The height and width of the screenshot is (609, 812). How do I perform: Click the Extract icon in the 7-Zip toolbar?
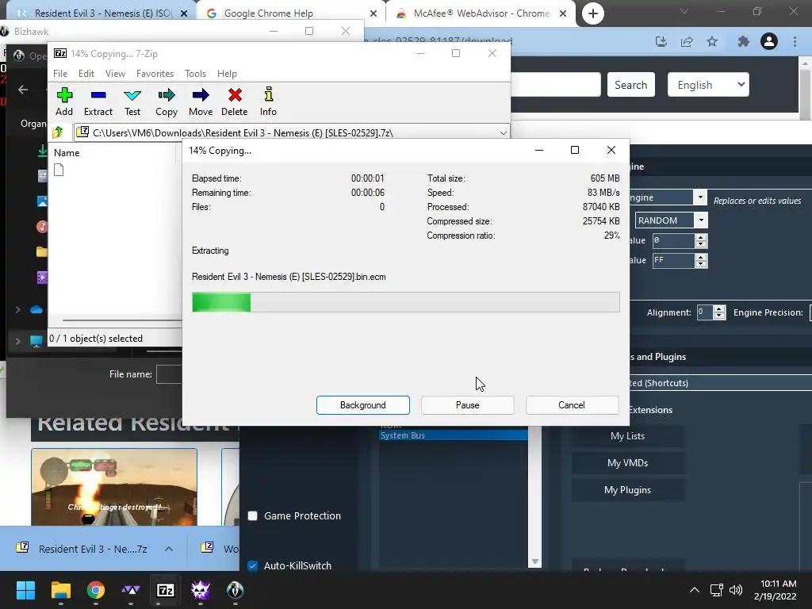(98, 95)
